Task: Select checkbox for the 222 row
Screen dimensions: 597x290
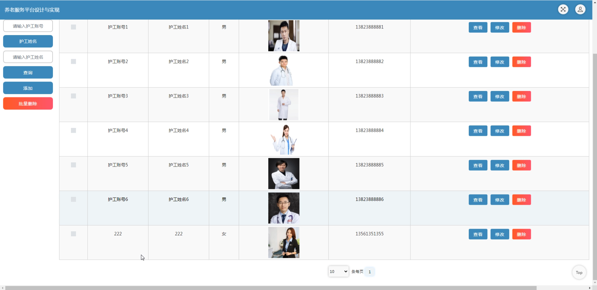Action: 73,234
